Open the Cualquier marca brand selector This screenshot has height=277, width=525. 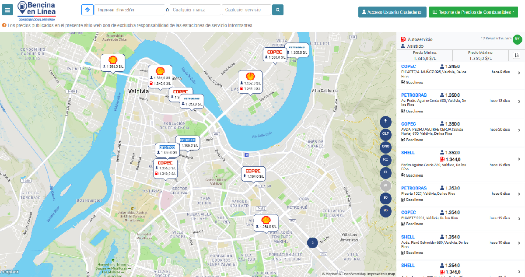tap(195, 10)
